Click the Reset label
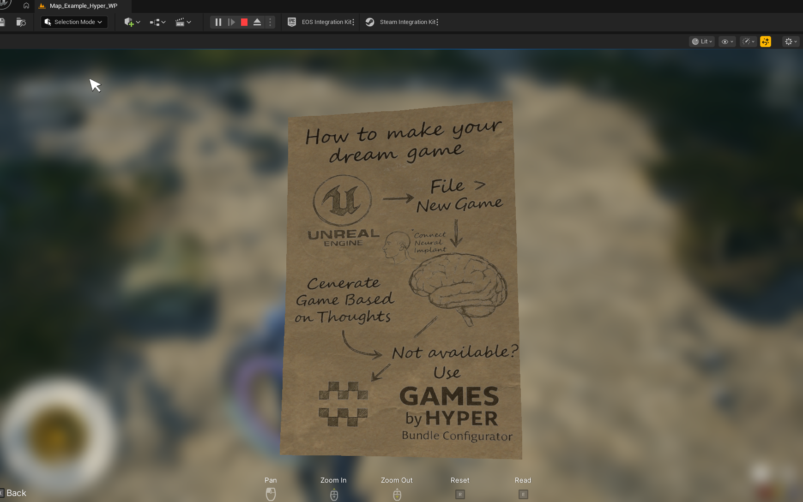 (x=460, y=480)
